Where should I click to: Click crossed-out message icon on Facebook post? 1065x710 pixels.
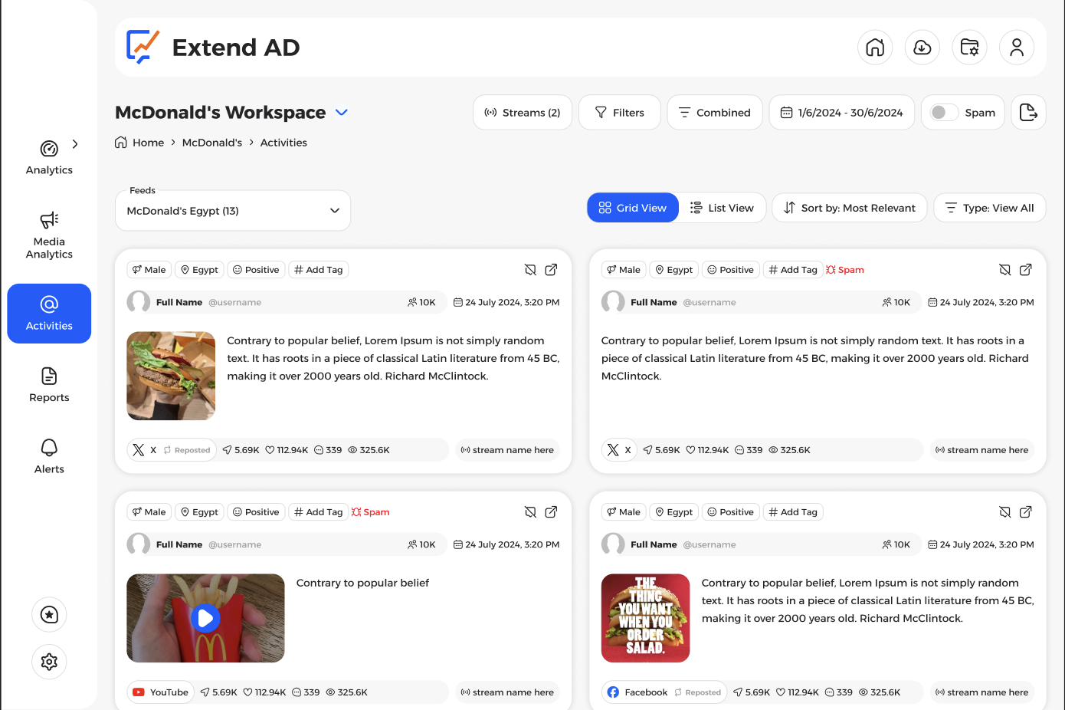(1005, 512)
